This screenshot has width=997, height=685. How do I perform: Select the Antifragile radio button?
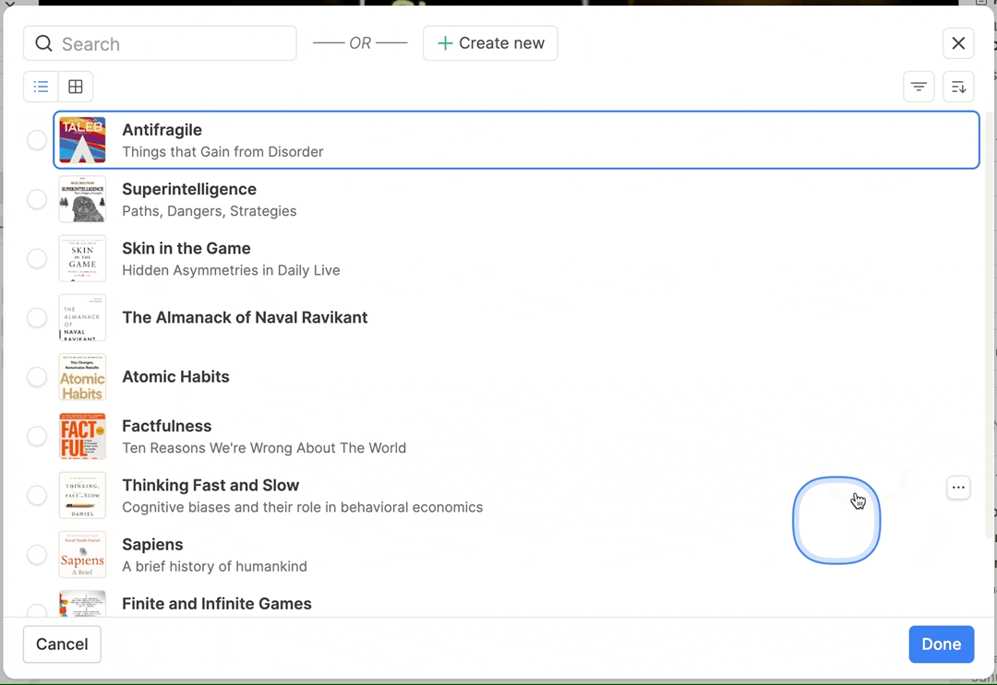click(x=37, y=139)
